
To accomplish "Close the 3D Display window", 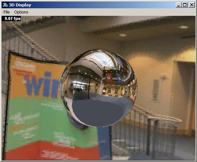I will click(x=192, y=5).
